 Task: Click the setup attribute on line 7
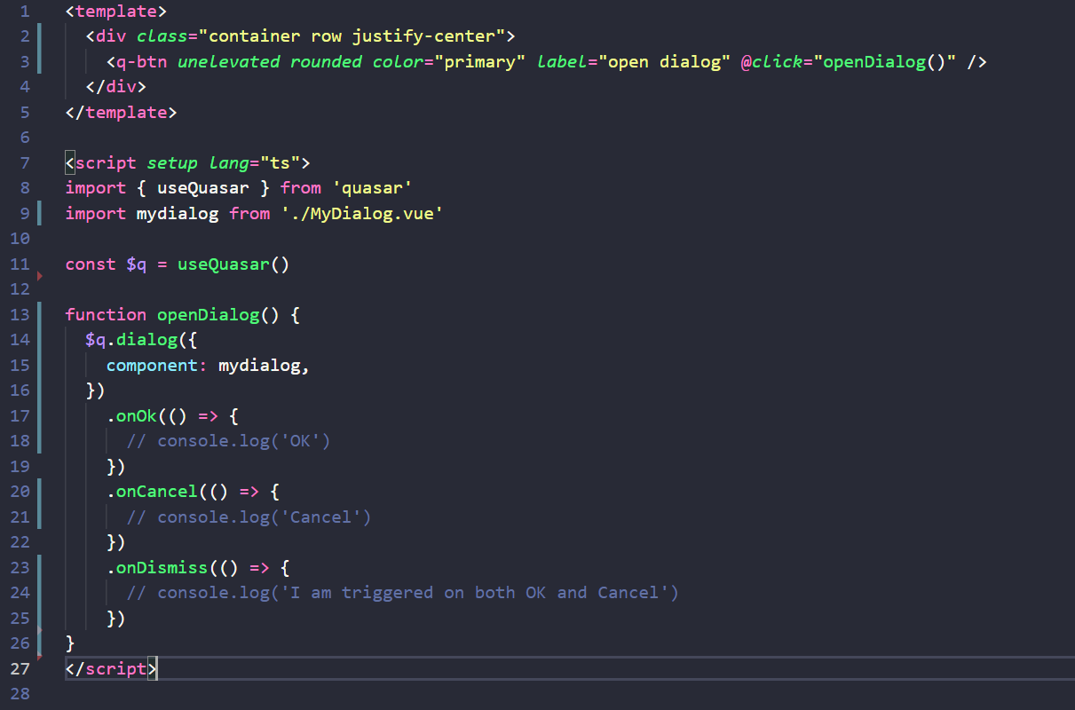(172, 162)
